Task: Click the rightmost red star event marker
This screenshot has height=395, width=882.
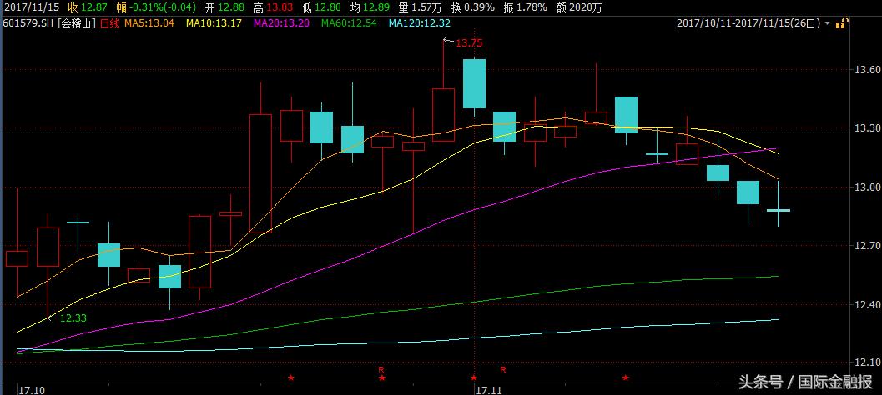Action: 625,378
